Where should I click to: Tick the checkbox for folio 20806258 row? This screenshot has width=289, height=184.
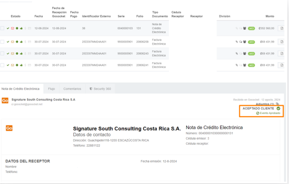pos(2,42)
